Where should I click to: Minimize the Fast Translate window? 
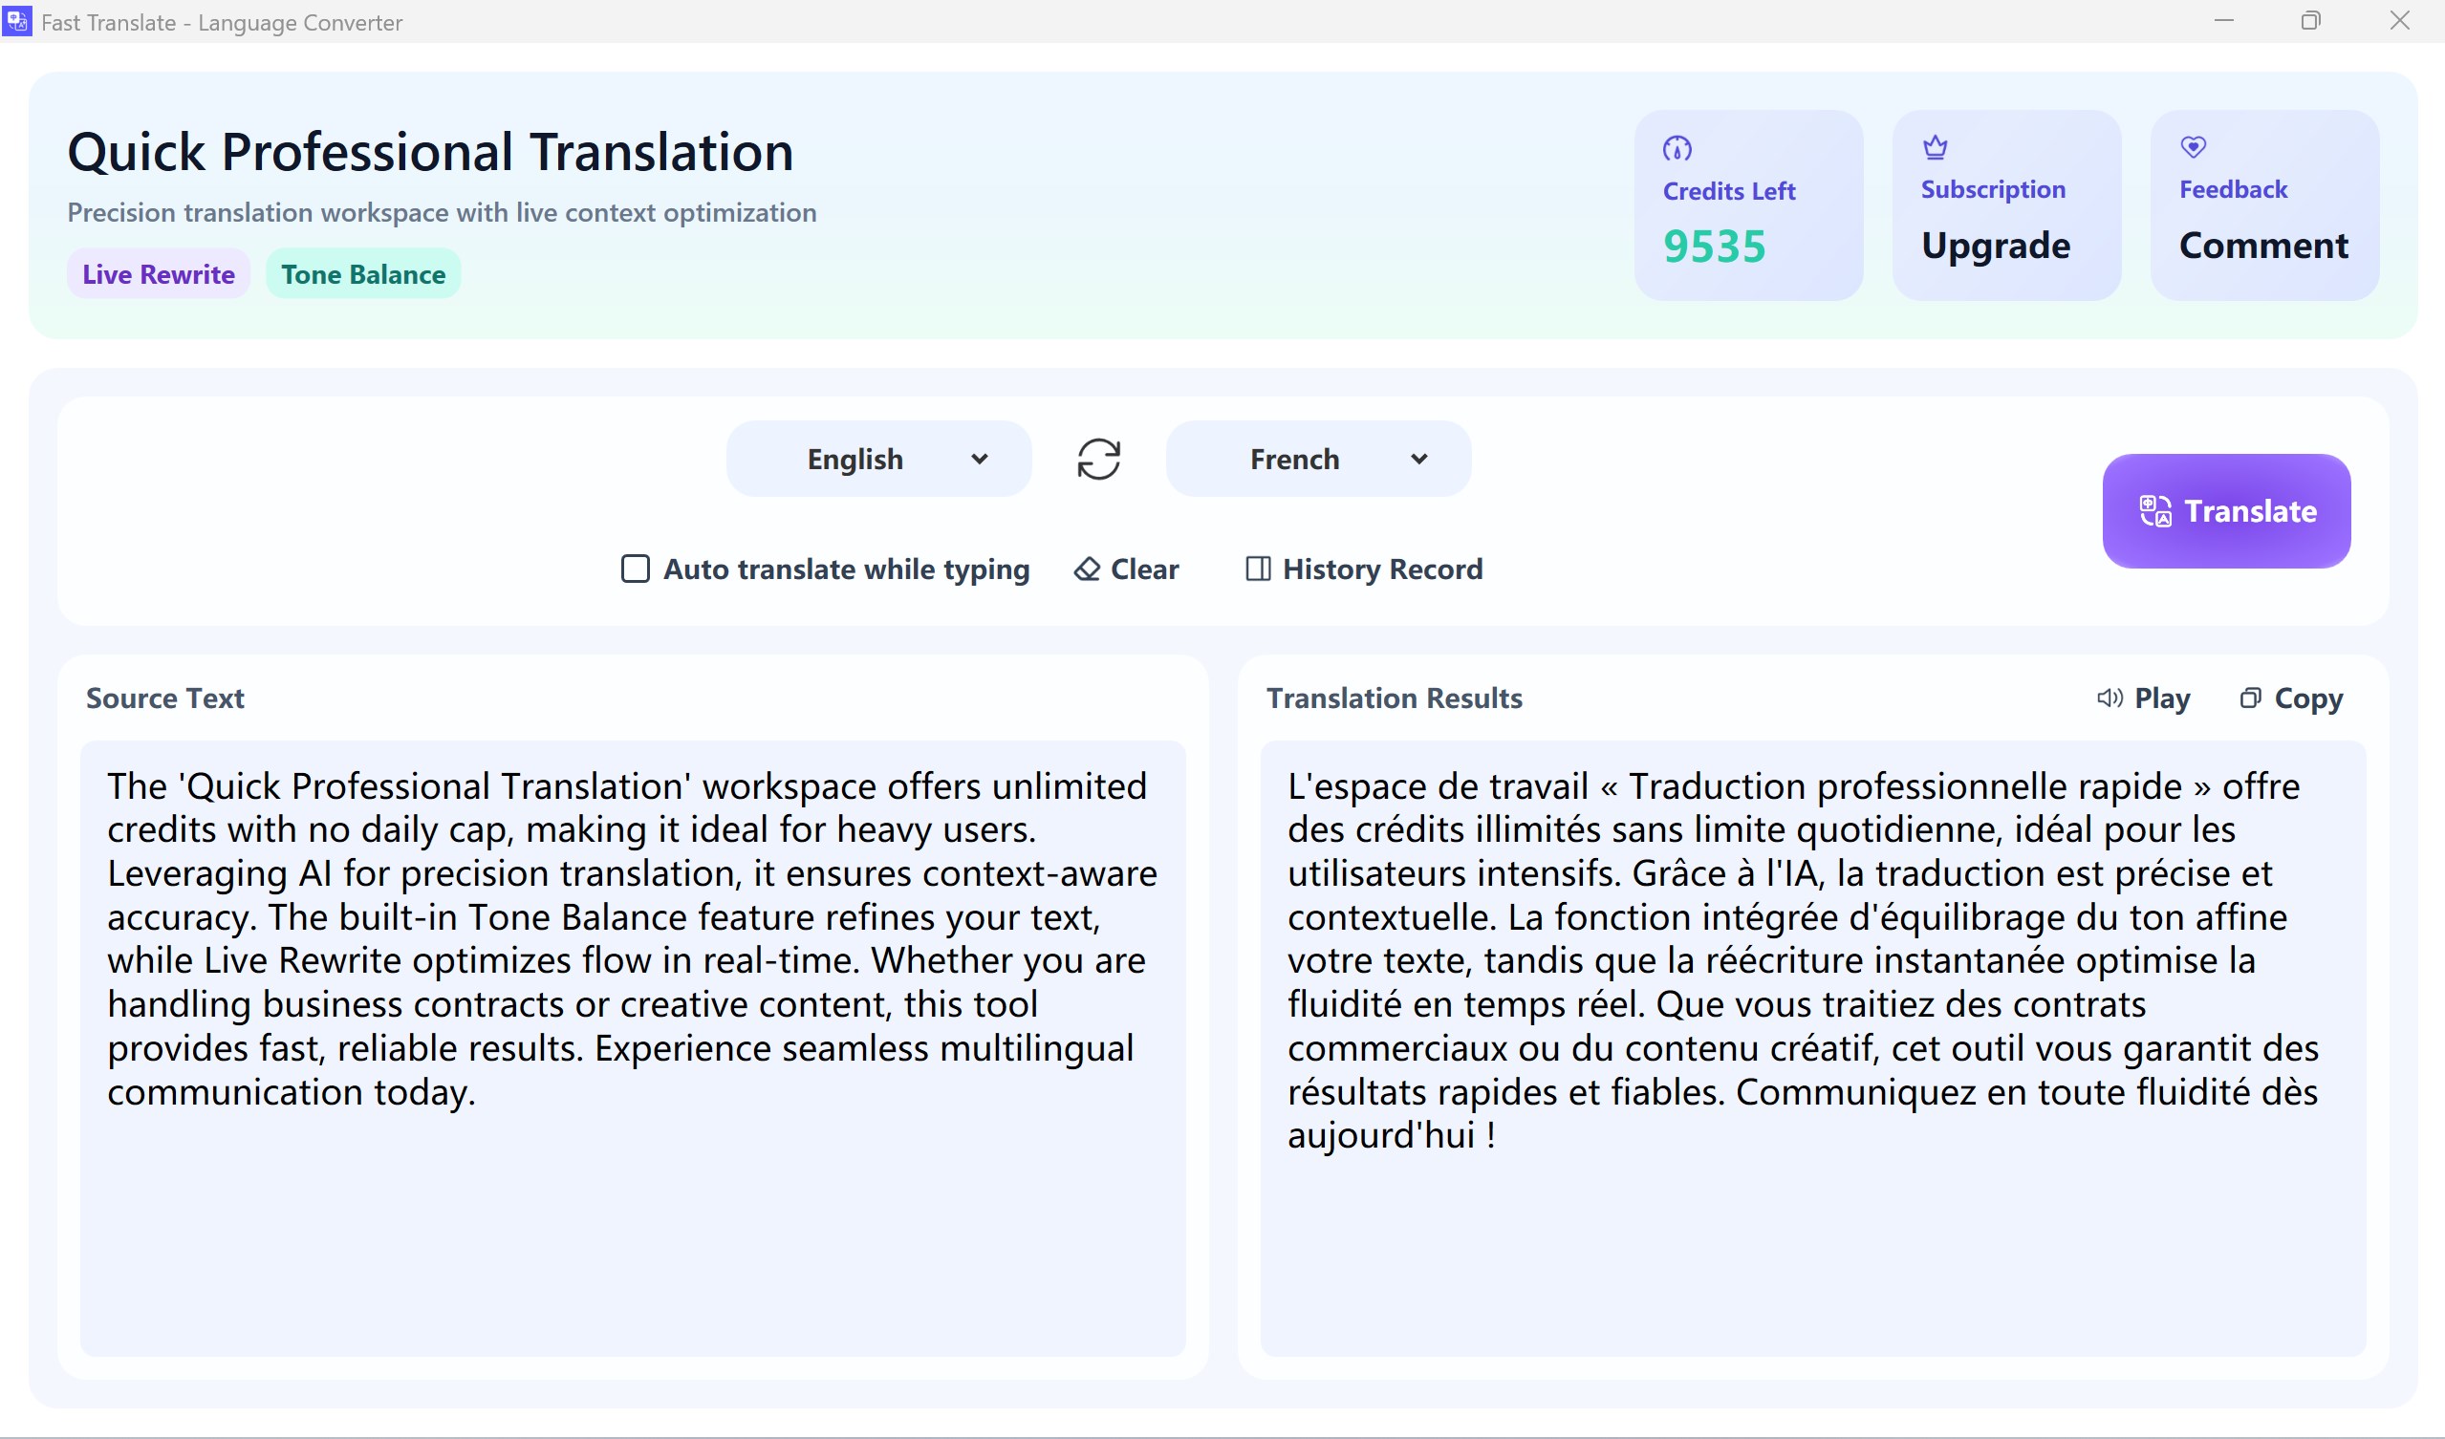pyautogui.click(x=2224, y=20)
